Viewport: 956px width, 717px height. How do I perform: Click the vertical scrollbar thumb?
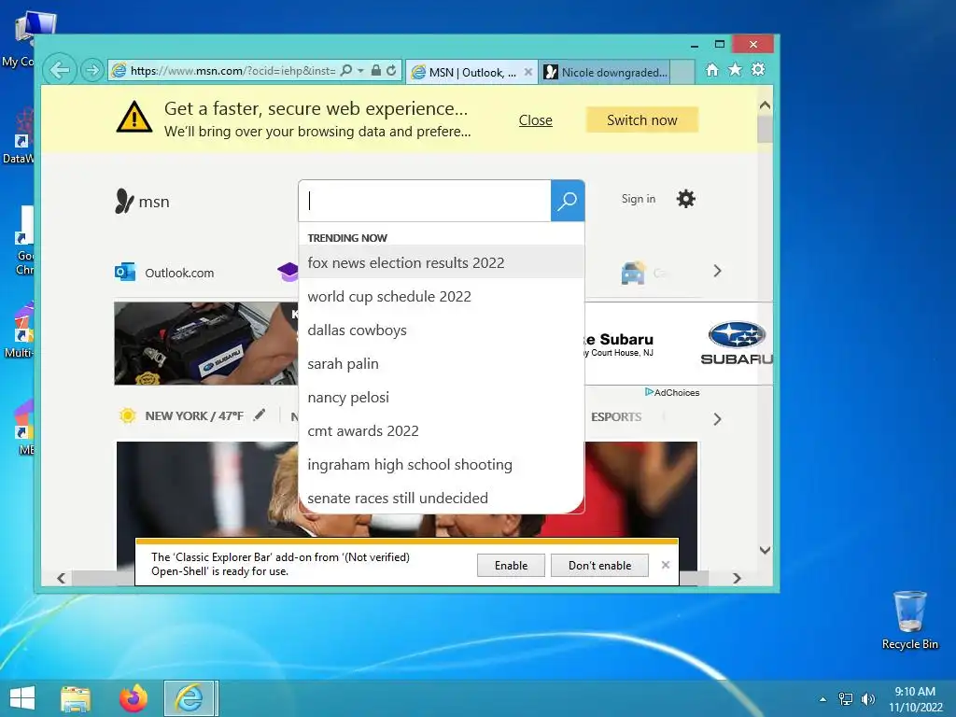tap(765, 129)
